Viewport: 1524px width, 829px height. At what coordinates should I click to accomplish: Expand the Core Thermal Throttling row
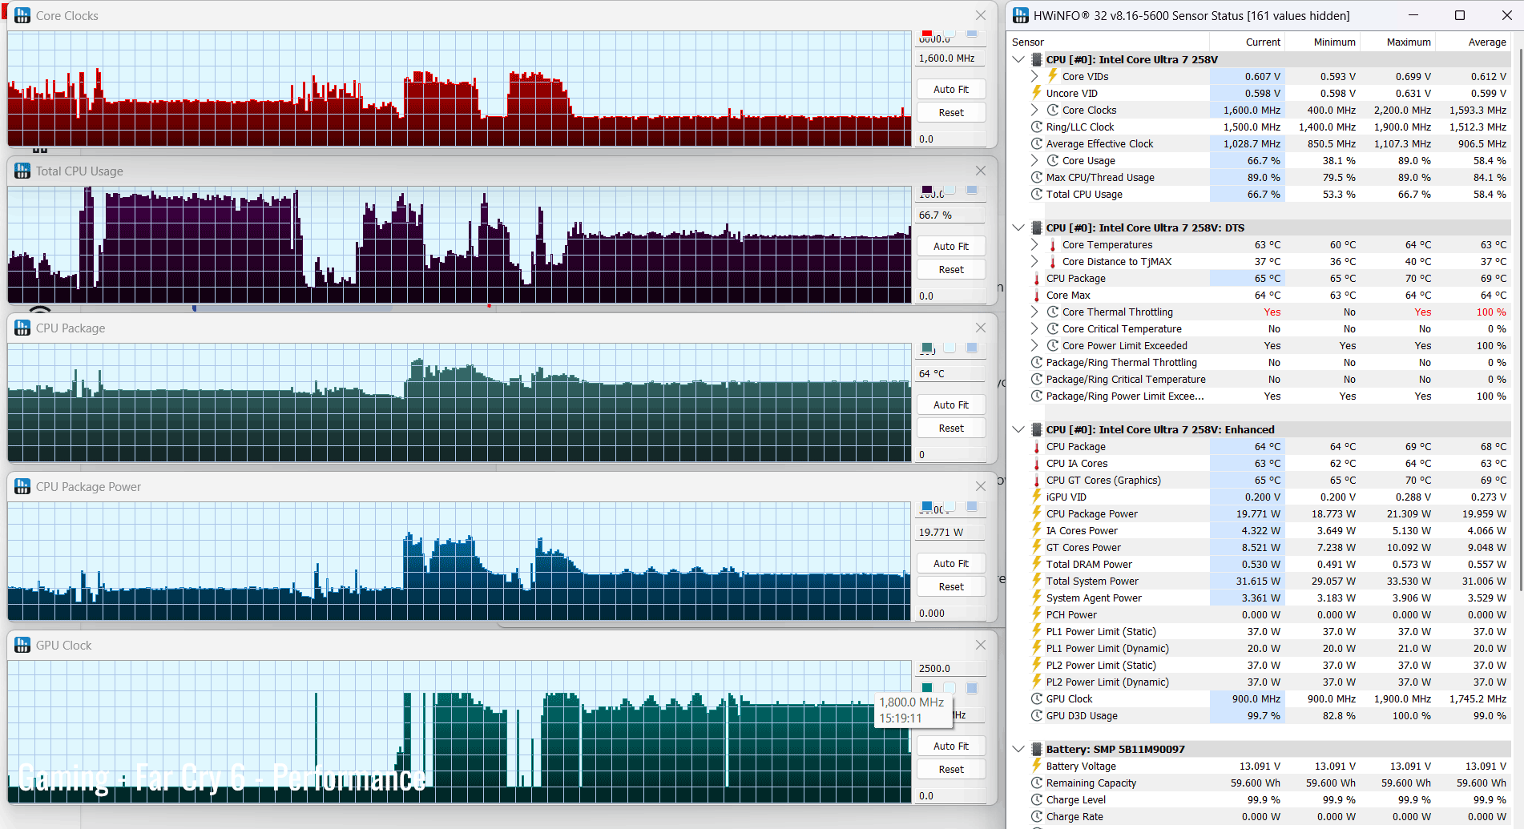[1034, 312]
